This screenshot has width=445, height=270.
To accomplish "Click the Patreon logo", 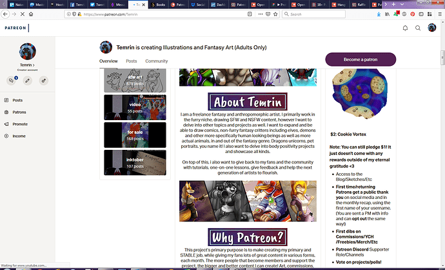I will coord(15,28).
